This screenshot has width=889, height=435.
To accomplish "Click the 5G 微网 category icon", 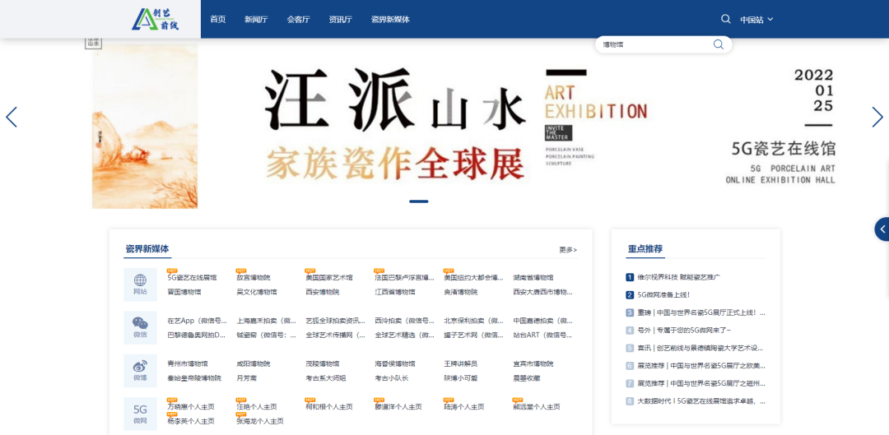I will coord(140,414).
